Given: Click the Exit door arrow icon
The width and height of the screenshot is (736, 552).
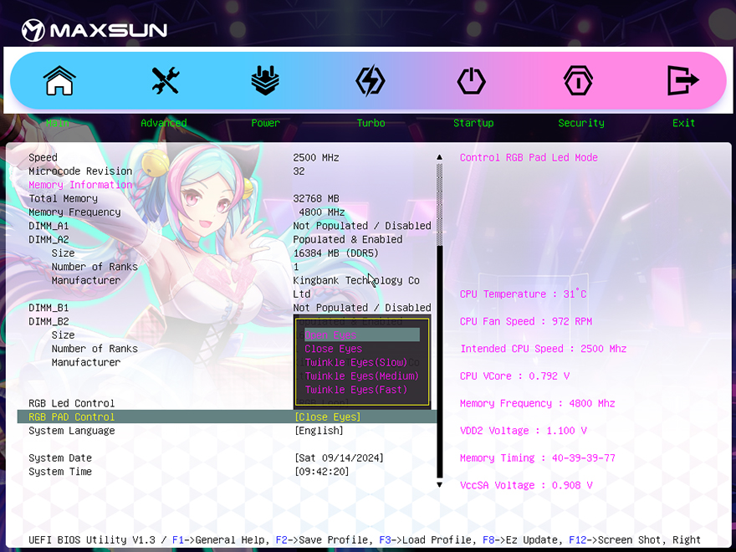Looking at the screenshot, I should click(x=683, y=81).
